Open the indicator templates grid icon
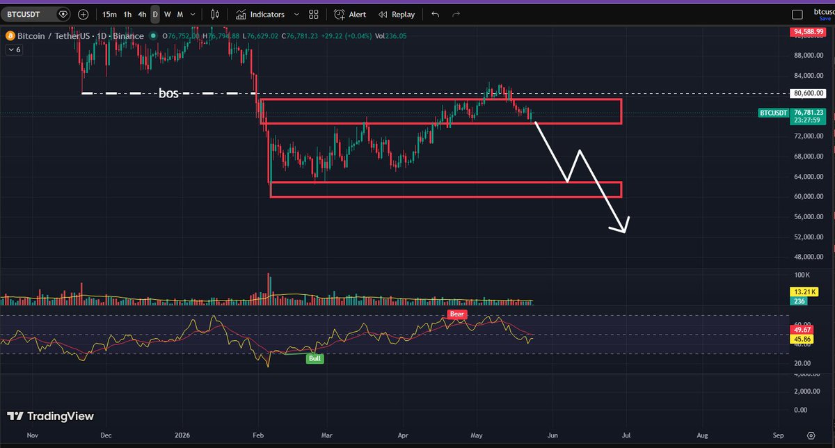This screenshot has height=448, width=835. tap(314, 14)
